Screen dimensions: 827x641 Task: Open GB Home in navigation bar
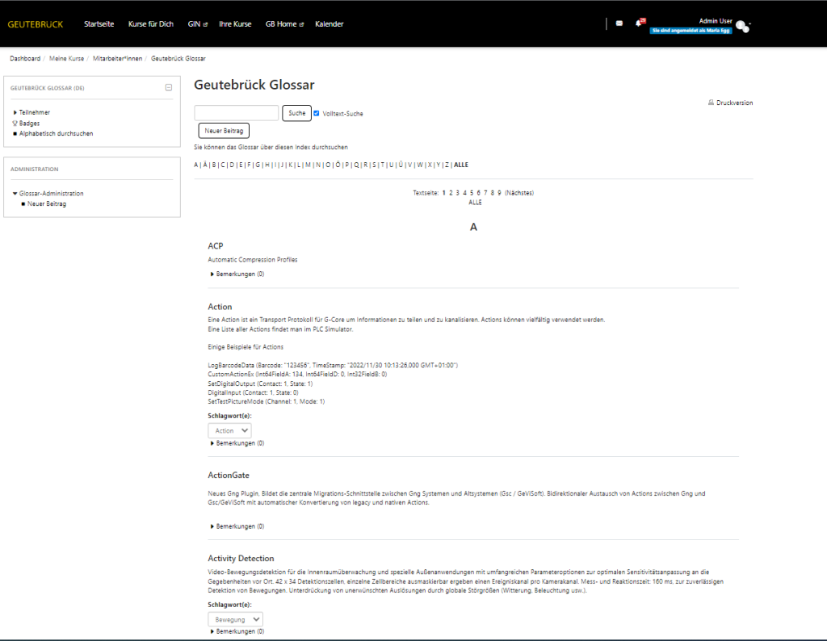coord(285,24)
